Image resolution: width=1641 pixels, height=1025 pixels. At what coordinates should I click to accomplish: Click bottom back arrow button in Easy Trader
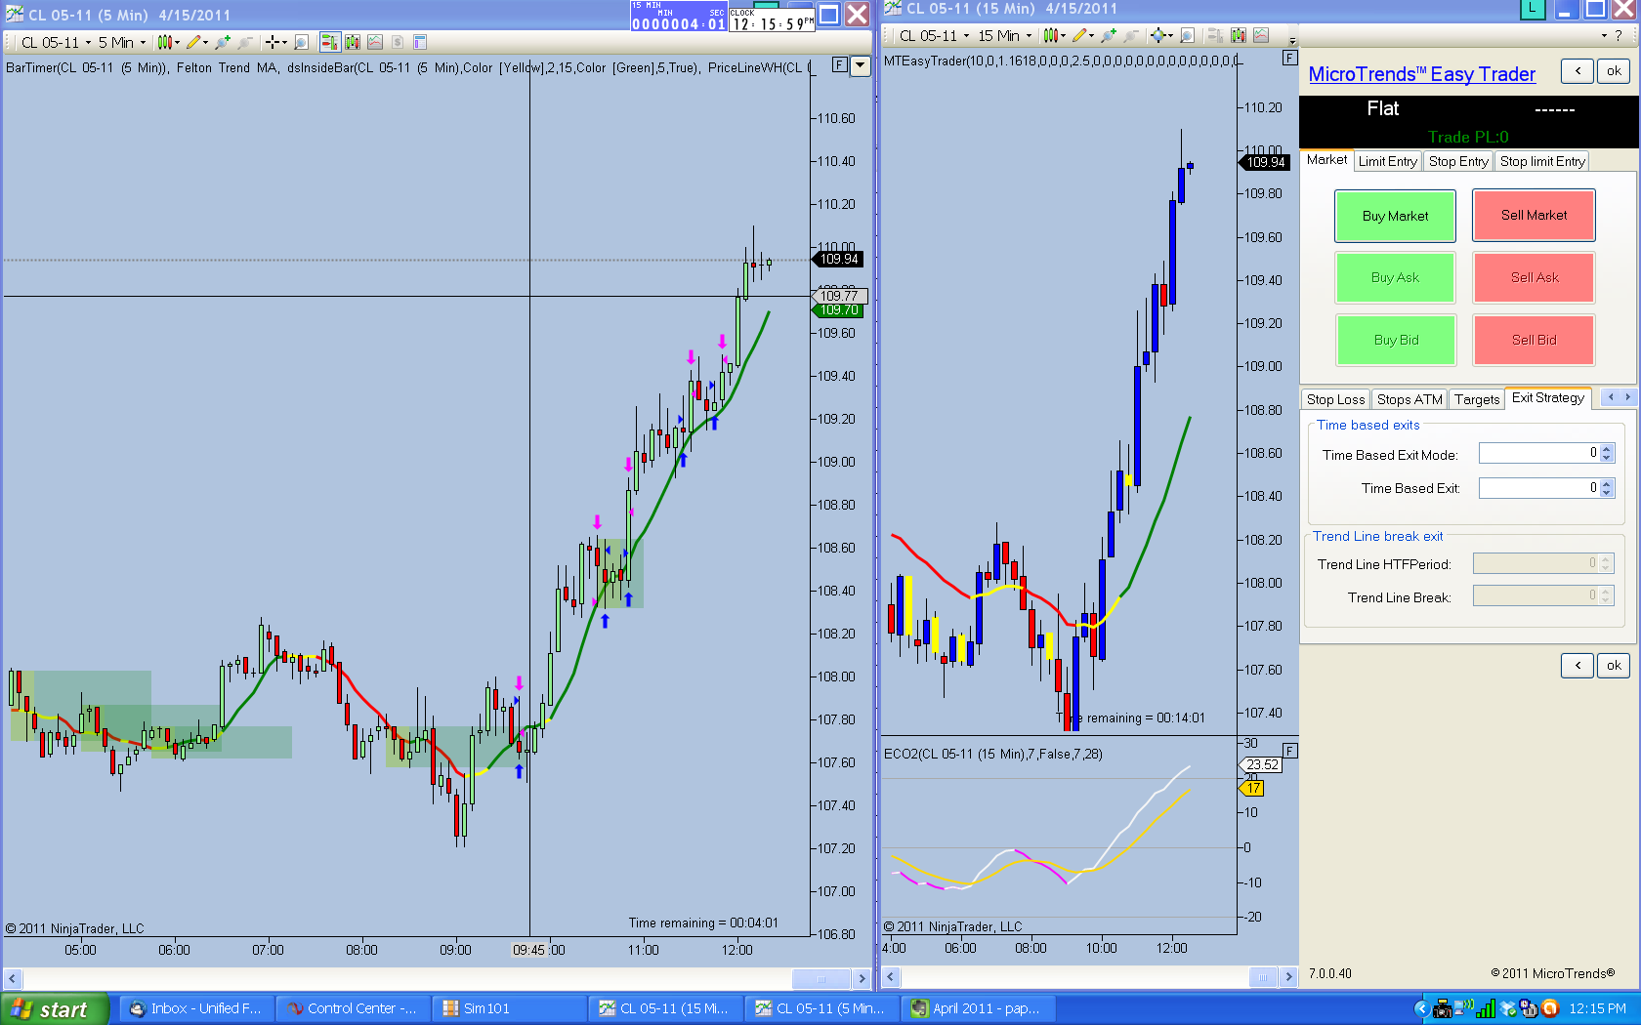click(x=1578, y=665)
